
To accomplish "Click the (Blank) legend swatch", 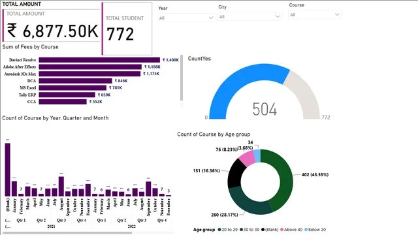I will click(263, 230).
